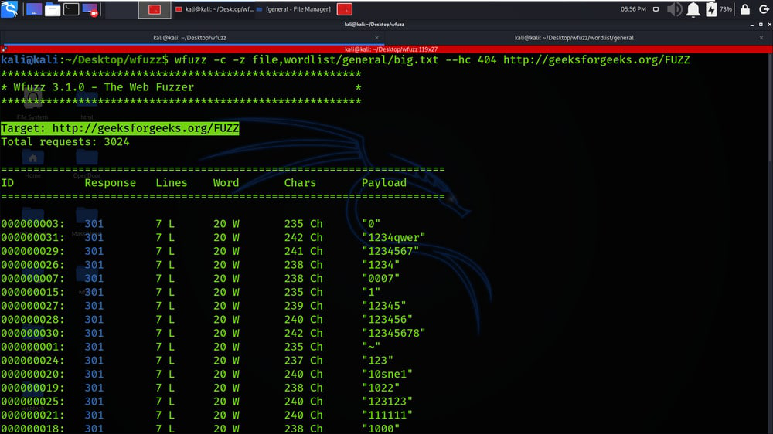Image resolution: width=773 pixels, height=434 pixels.
Task: Open the Kali dragon applications menu
Action: [9, 8]
